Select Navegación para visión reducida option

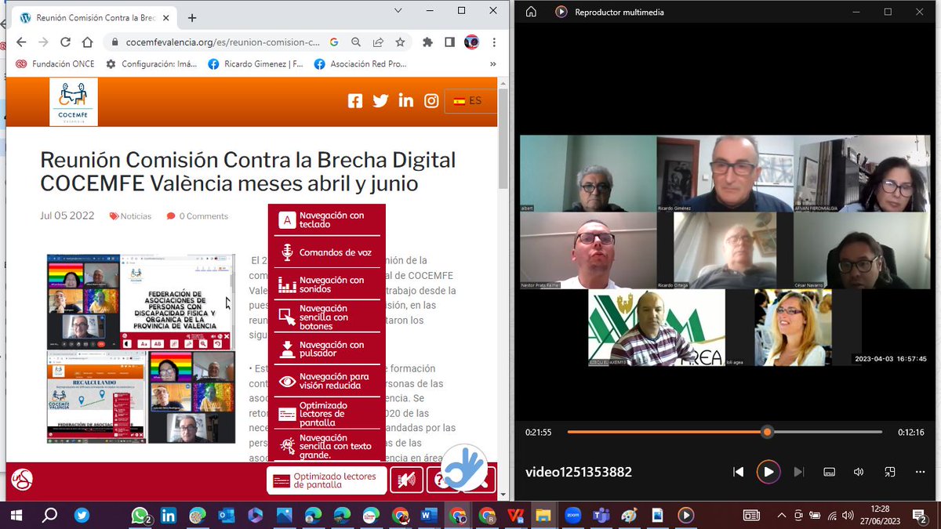tap(327, 381)
